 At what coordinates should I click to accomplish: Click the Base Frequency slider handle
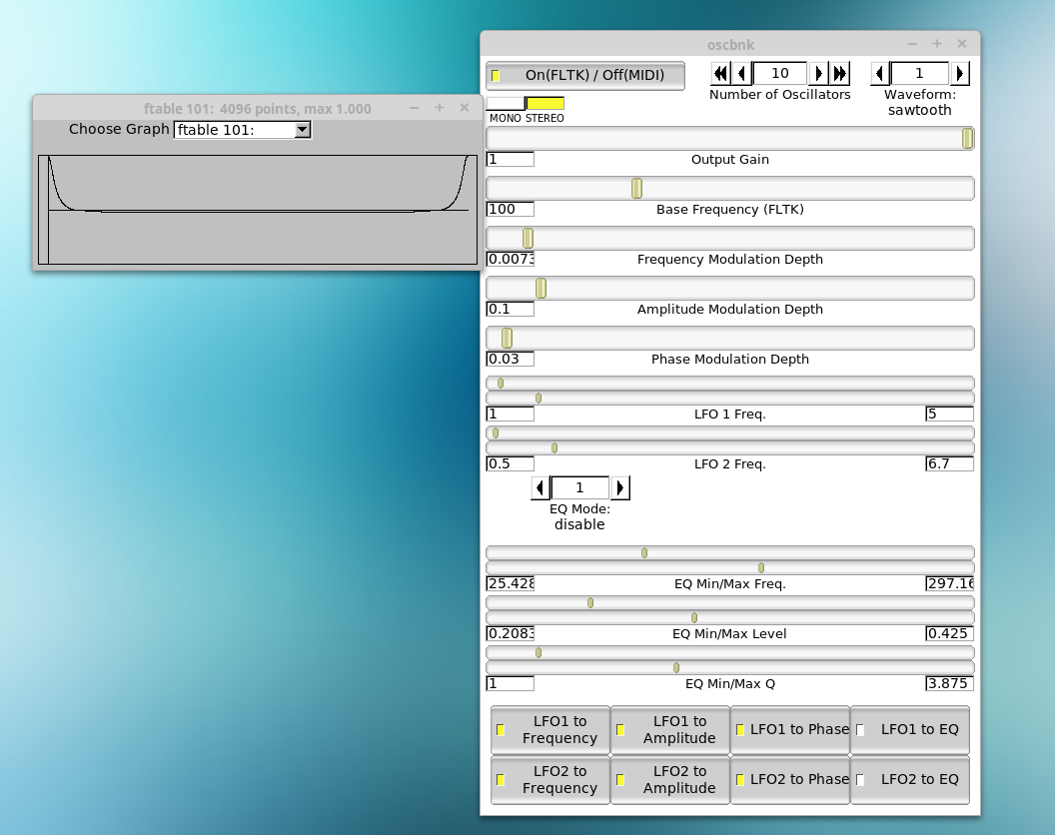(x=636, y=189)
